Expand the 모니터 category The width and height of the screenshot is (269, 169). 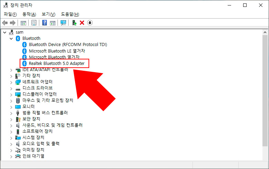click(11, 107)
